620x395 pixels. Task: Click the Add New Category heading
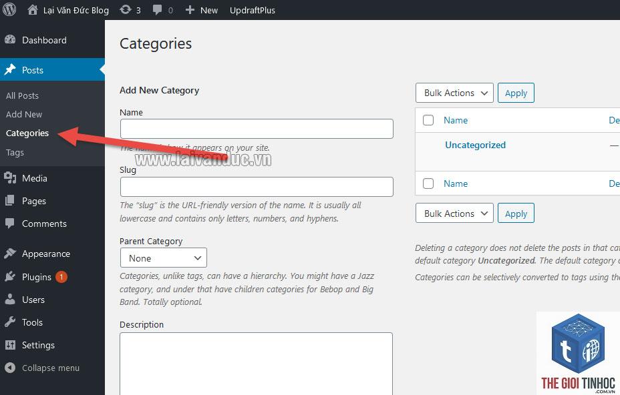160,91
